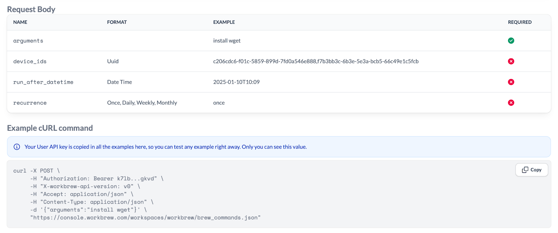Click the info circle icon in the blue banner
The width and height of the screenshot is (558, 233).
pos(17,147)
